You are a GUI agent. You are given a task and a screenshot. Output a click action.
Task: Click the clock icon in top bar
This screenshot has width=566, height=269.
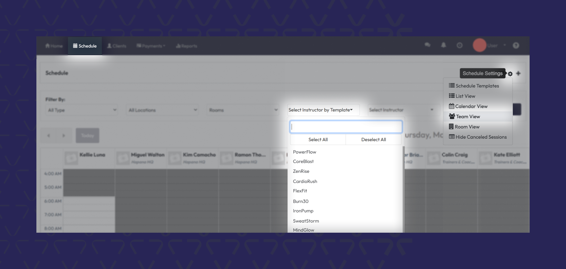(x=460, y=45)
